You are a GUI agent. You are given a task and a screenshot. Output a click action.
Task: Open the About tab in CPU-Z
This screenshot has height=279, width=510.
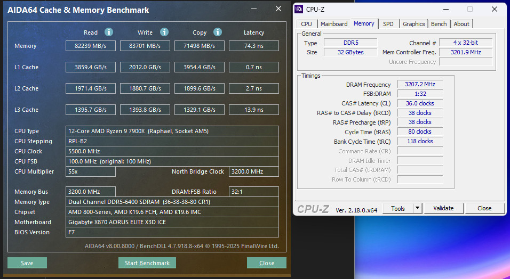point(461,24)
